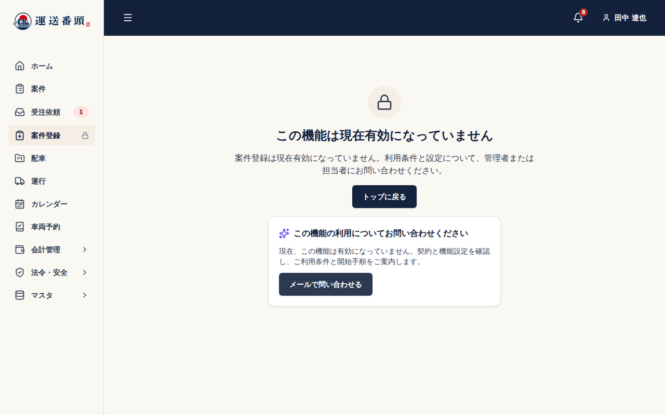Click the マスタ database icon

pos(20,295)
